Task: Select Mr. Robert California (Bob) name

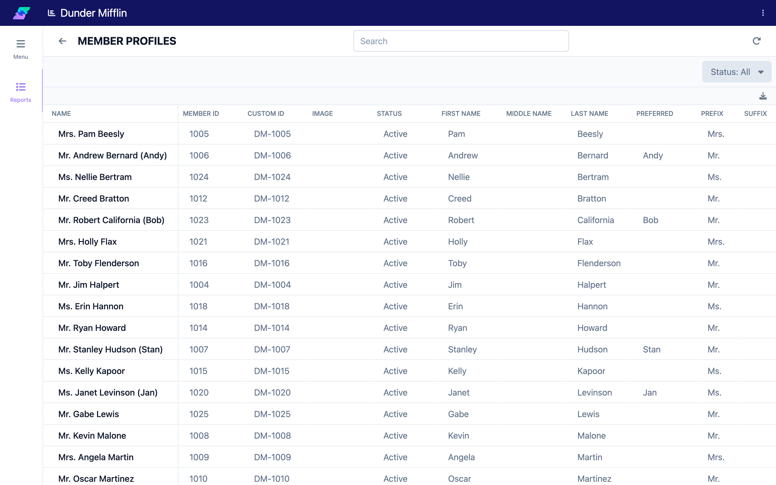Action: pyautogui.click(x=111, y=220)
